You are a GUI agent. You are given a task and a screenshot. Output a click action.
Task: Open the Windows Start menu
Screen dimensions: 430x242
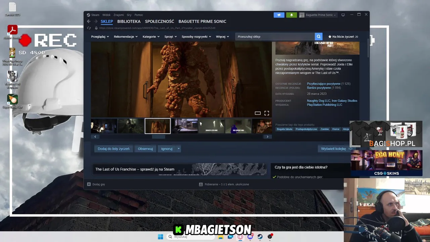click(x=161, y=237)
